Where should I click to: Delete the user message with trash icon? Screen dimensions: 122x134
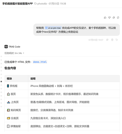112,40
